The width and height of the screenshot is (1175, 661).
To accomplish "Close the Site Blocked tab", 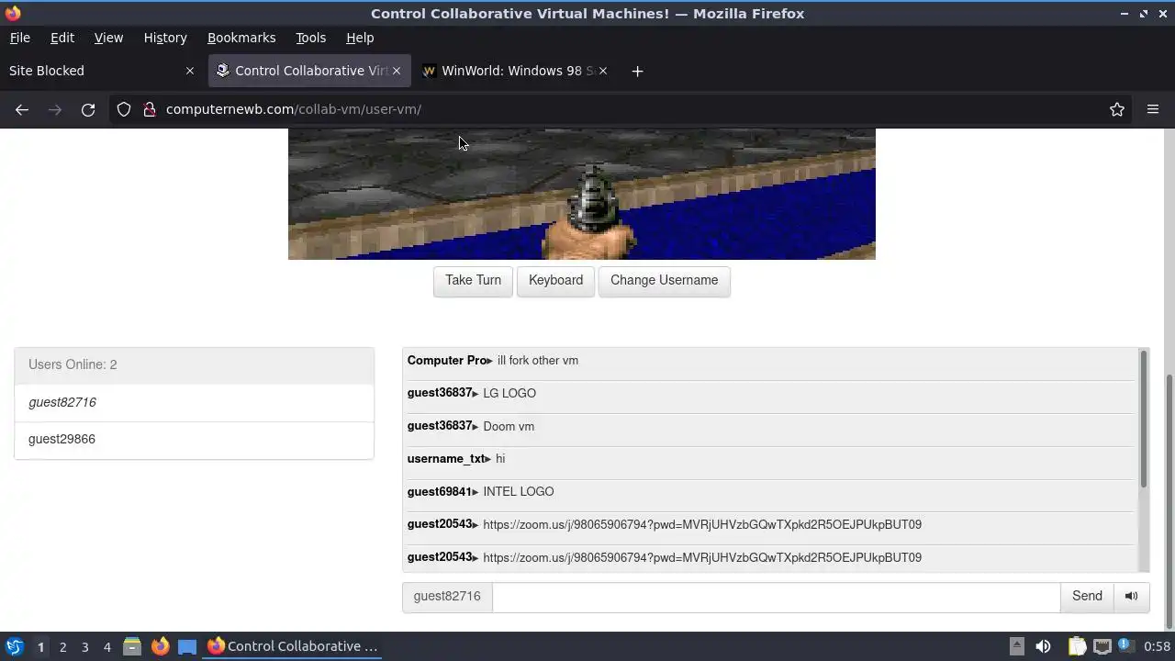I will 190,71.
